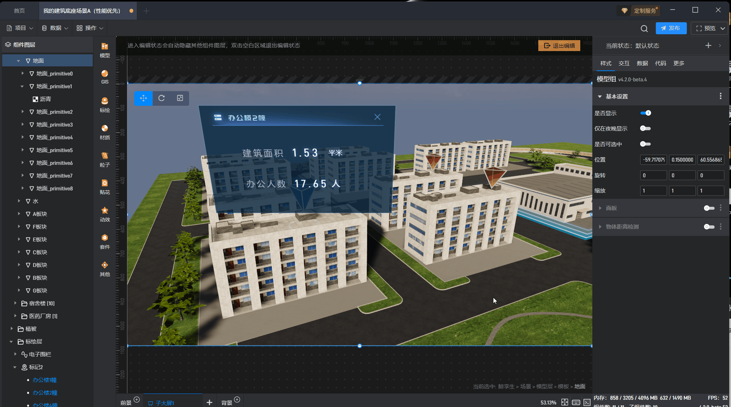Click the search magnifier icon

tap(644, 28)
